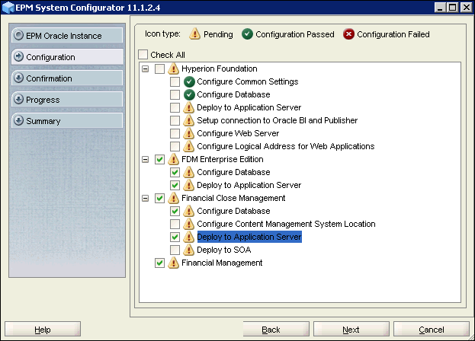Uncheck the Financial Management checkbox
Viewport: 475px width, 341px height.
point(159,263)
